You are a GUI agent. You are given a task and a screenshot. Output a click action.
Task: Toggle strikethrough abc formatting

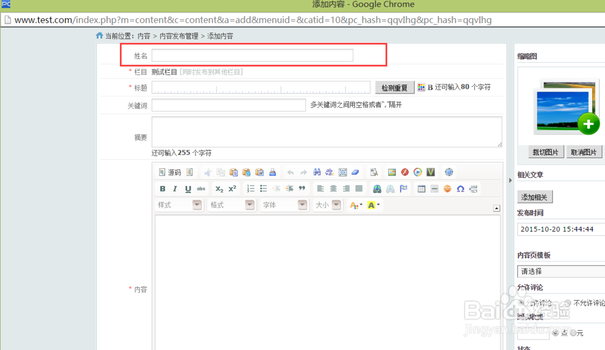tap(201, 189)
